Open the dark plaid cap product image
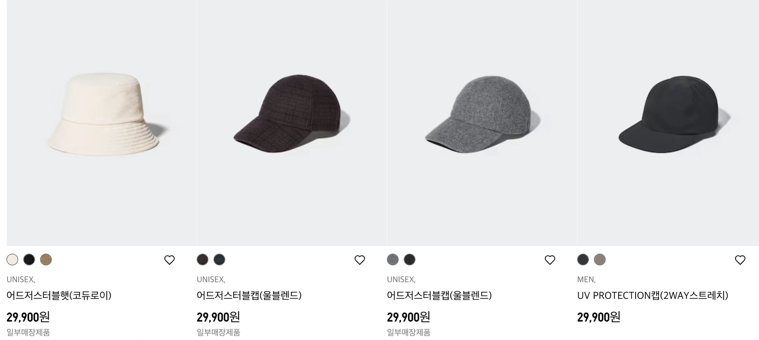Screen dimensions: 759x340 [292, 123]
